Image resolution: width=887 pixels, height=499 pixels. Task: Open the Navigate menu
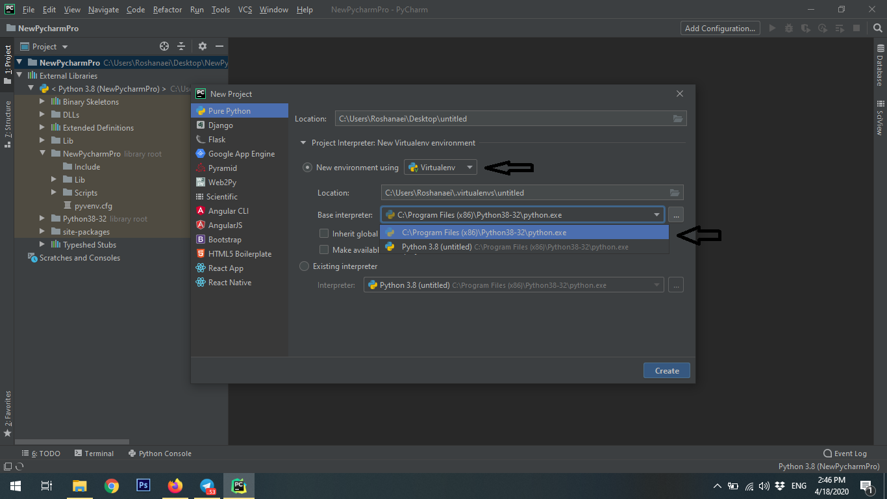tap(104, 10)
